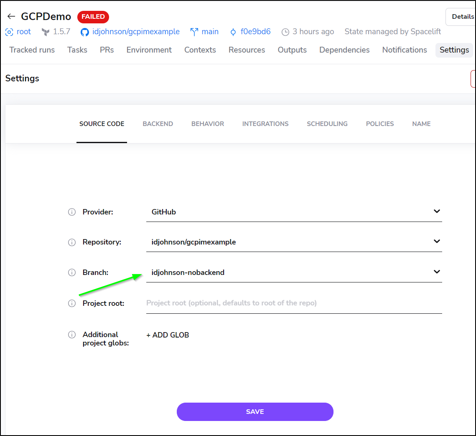Click the Branch: label

95,273
